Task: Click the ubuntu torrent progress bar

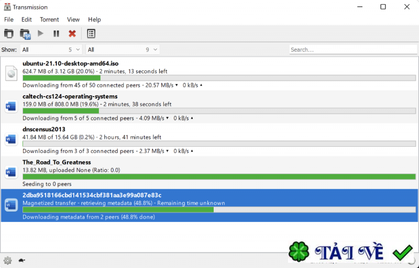Action: tap(219, 78)
